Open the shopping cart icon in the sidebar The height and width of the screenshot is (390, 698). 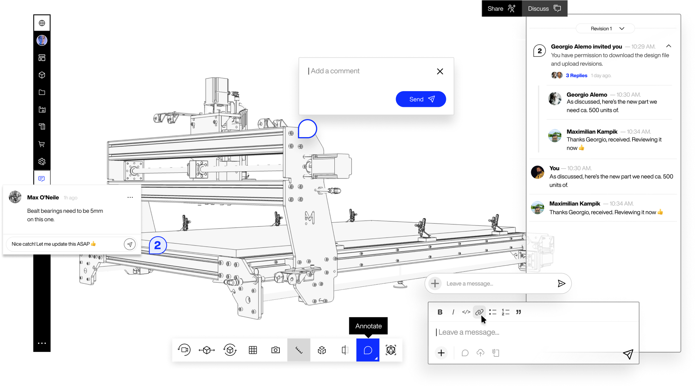[42, 144]
